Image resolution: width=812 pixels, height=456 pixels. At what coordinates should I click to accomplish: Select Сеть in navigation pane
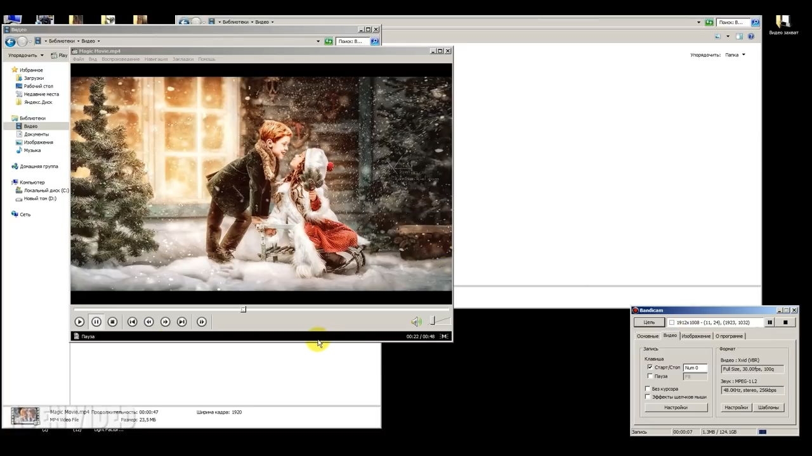(25, 215)
